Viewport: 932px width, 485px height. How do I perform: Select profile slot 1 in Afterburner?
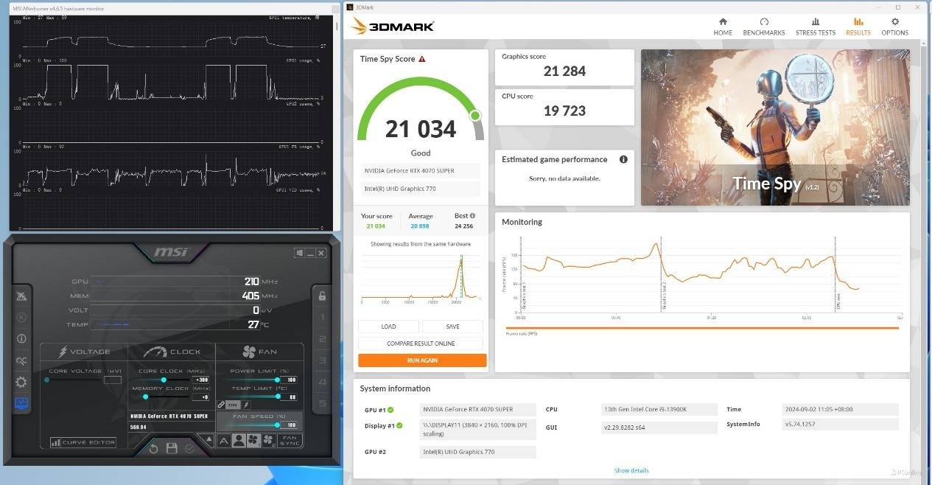tap(322, 318)
